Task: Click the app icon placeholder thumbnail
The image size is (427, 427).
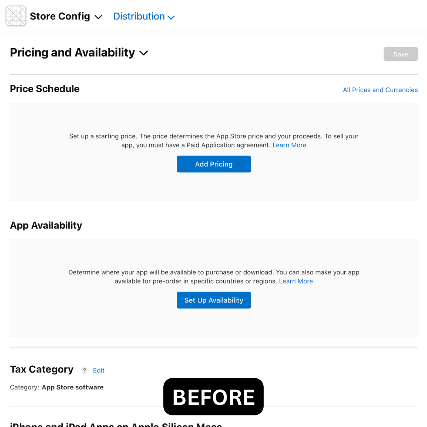Action: coord(16,16)
